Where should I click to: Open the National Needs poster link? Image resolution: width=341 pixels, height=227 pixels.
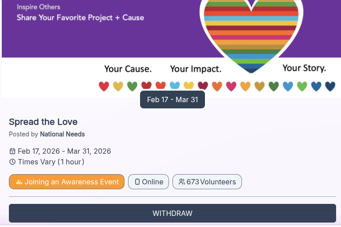(x=62, y=134)
